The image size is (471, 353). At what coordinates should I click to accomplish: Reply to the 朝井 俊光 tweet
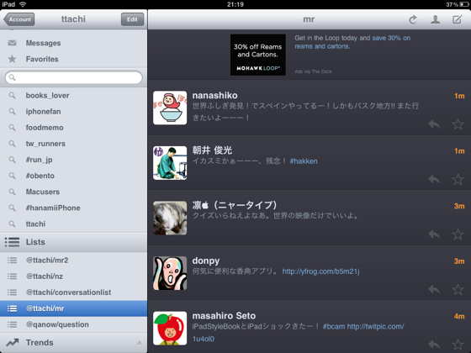434,179
